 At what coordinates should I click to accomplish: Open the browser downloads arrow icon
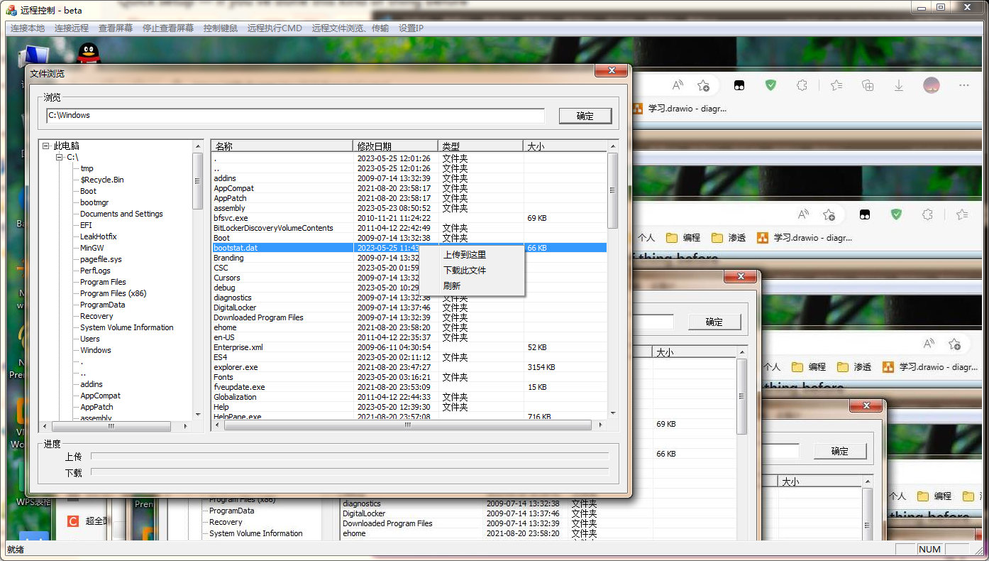(x=899, y=85)
